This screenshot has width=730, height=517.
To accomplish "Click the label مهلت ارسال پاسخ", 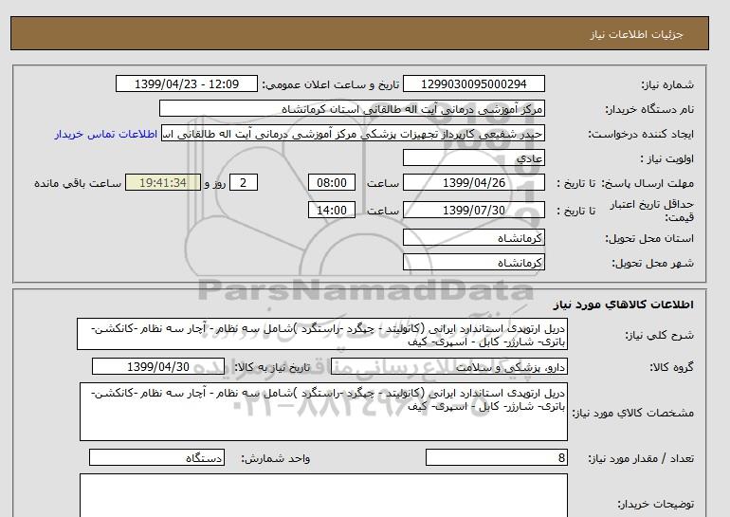I will click(648, 183).
